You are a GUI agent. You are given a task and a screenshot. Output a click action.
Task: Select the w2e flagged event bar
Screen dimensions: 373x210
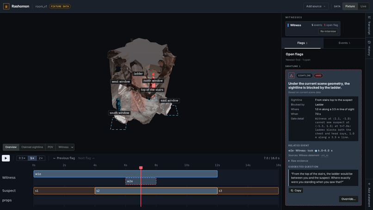(141, 181)
